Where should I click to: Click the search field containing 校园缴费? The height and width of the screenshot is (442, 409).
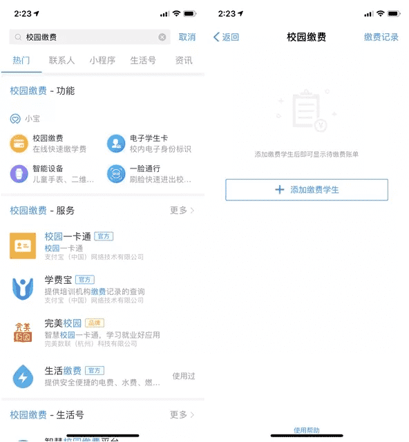click(90, 37)
